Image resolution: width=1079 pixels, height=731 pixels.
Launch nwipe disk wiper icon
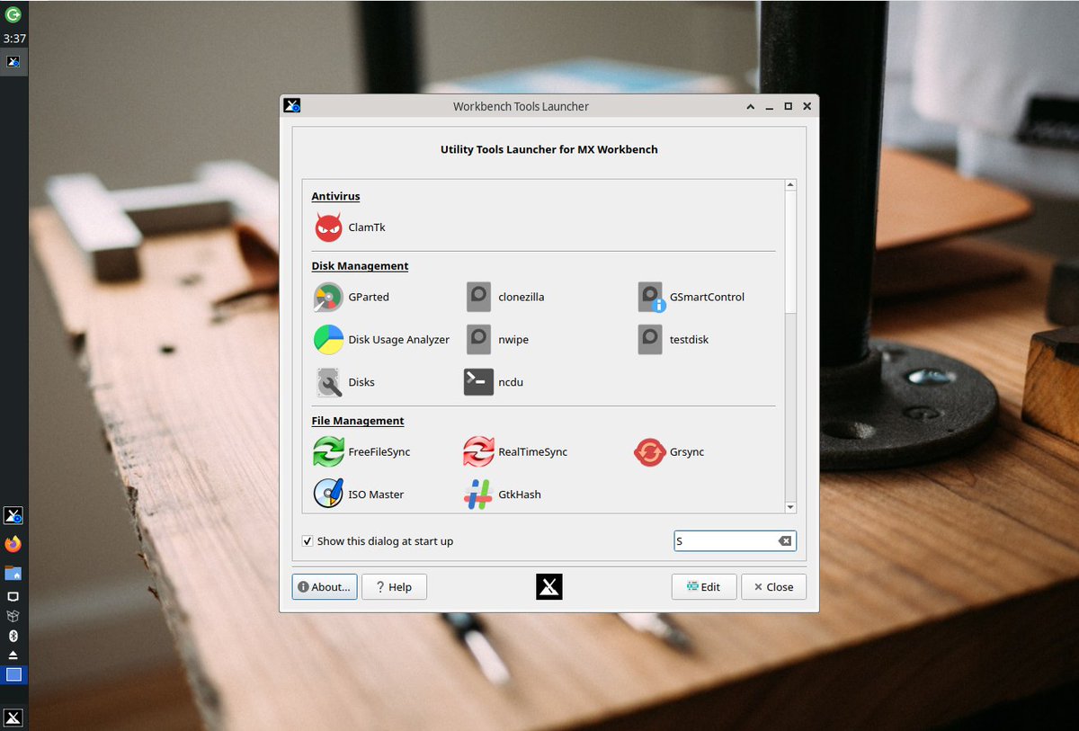tap(478, 340)
